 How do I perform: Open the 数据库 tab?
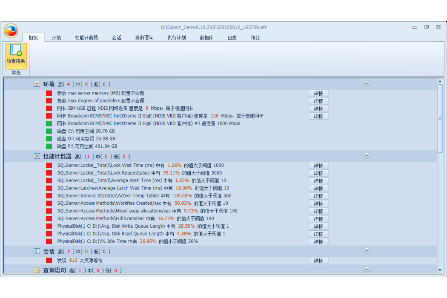(206, 37)
